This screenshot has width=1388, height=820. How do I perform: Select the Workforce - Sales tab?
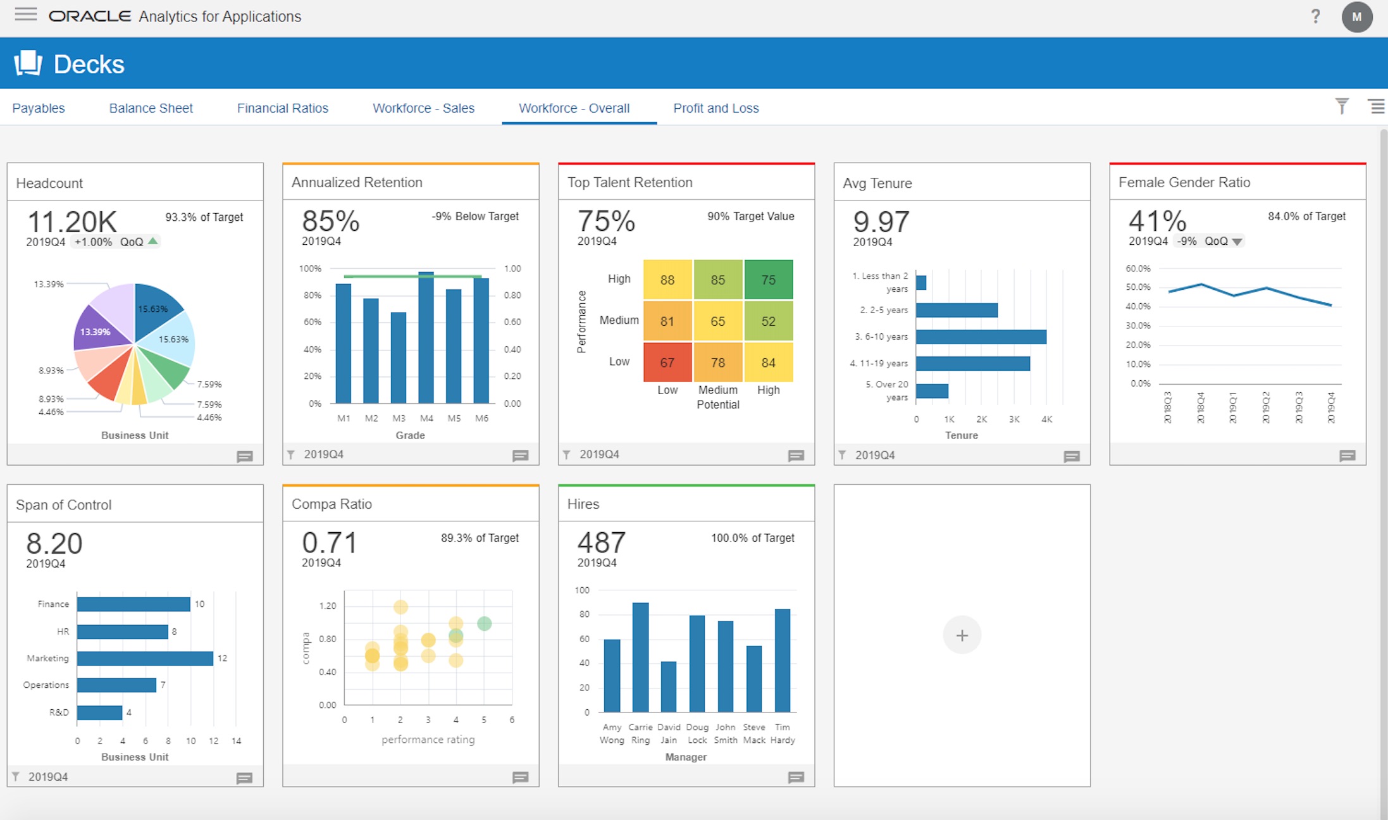coord(423,108)
